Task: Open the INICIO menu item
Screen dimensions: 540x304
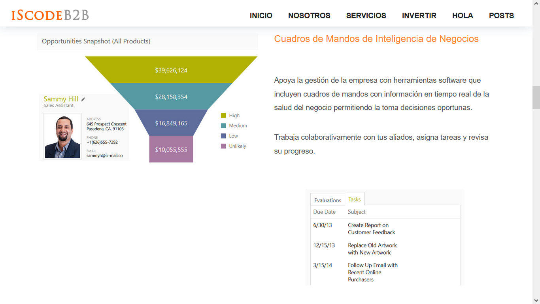Action: [x=261, y=15]
